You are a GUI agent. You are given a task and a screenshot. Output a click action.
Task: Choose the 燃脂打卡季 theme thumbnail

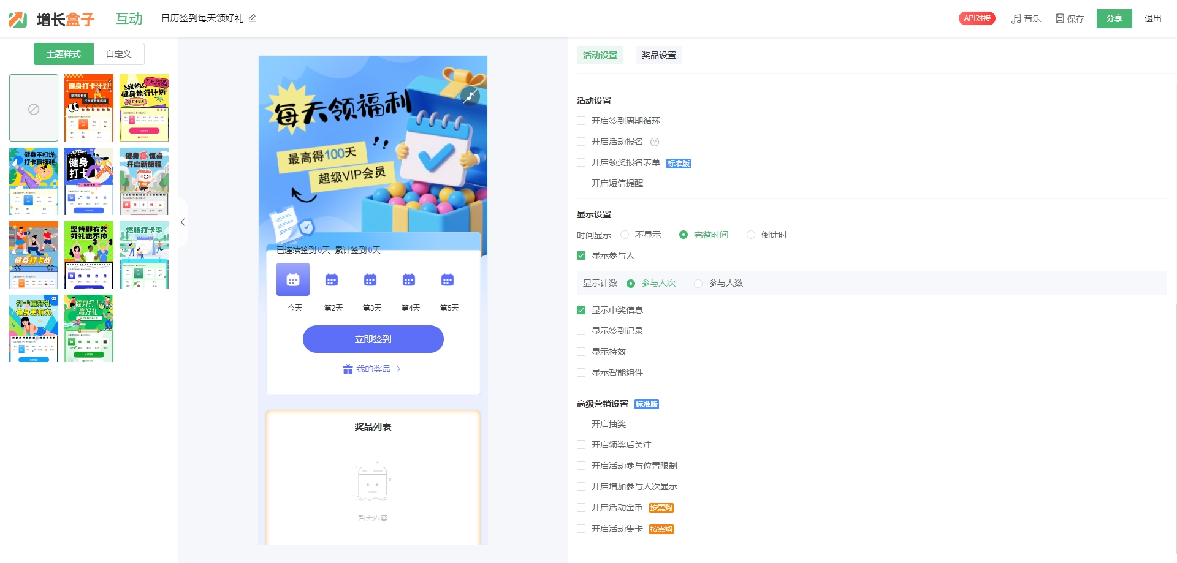click(x=144, y=255)
